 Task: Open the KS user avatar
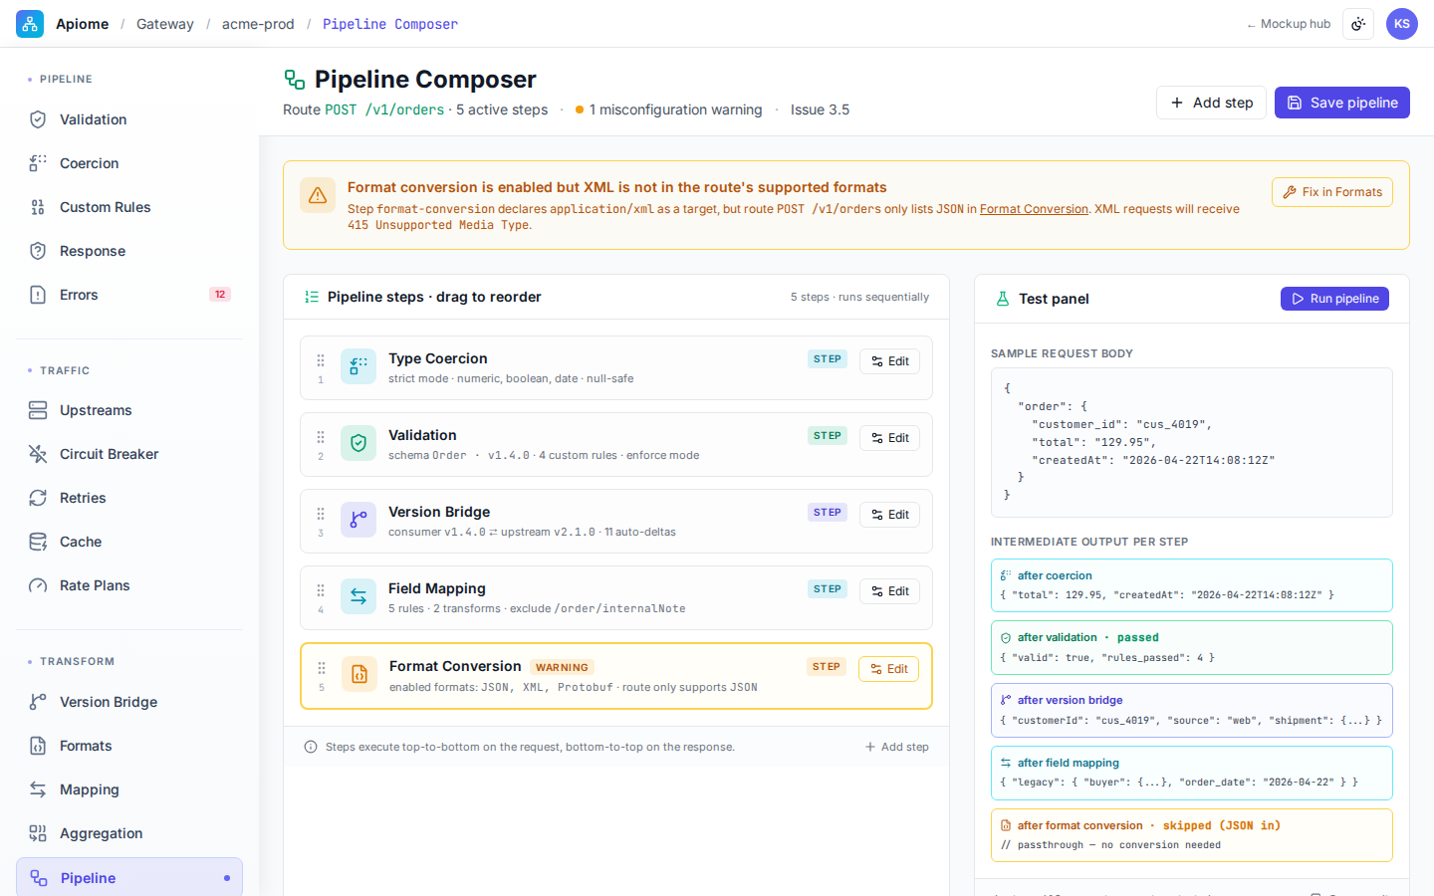(x=1402, y=24)
